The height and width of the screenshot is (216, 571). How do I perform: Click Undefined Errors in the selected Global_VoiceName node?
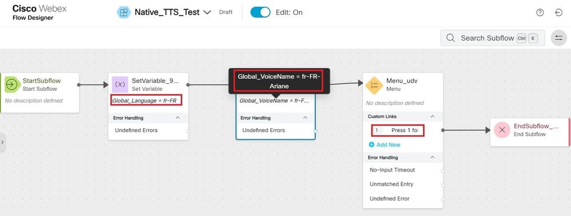click(x=263, y=131)
